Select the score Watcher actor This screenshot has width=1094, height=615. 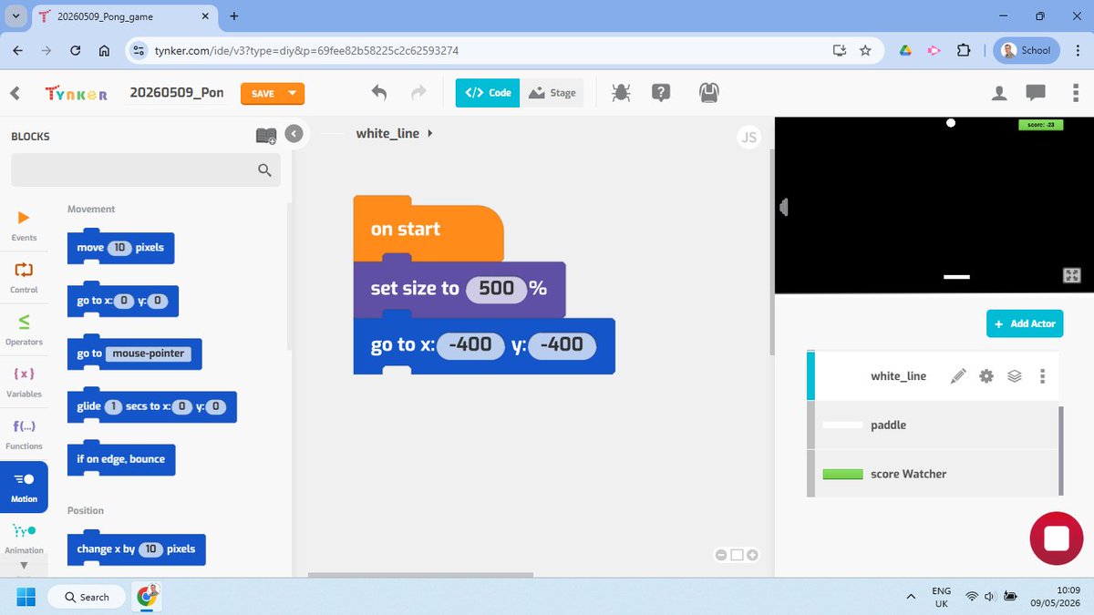tap(934, 474)
